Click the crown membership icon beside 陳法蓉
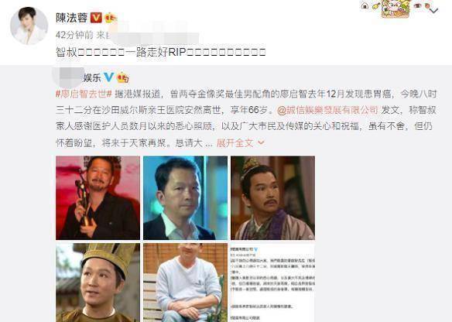The width and height of the screenshot is (452, 322). [x=111, y=18]
